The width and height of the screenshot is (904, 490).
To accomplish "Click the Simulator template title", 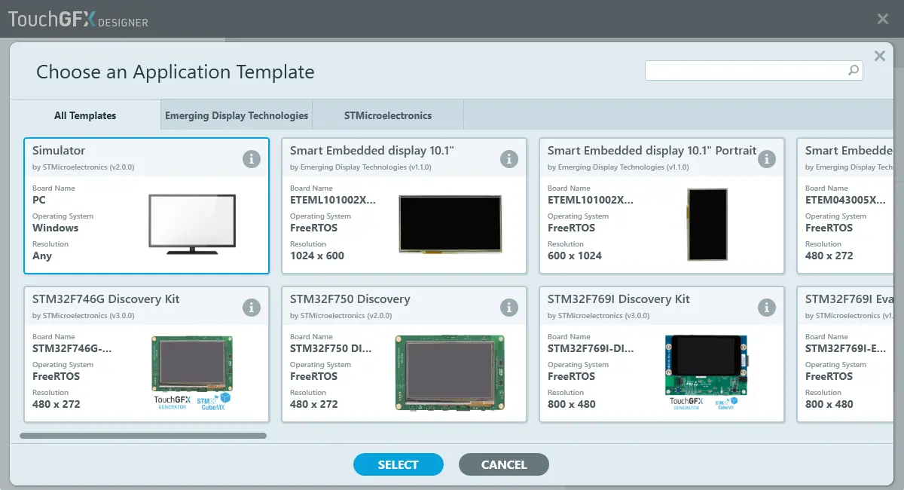I will tap(59, 151).
